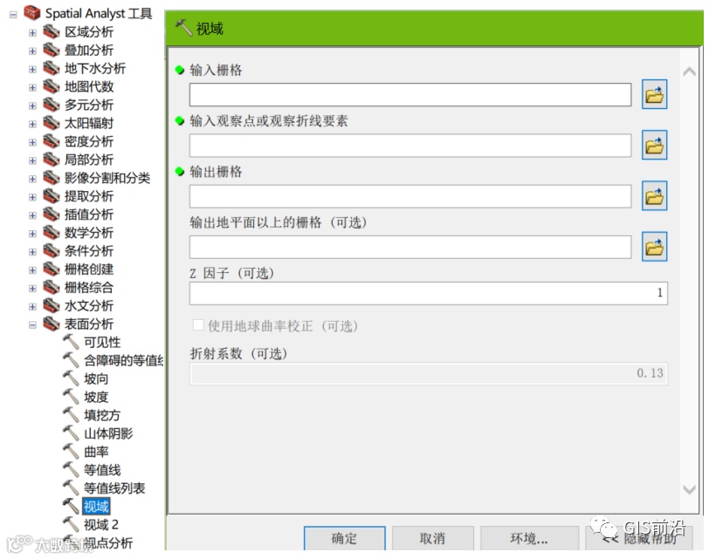Browse for 输入观察点或观察折线要素 file
This screenshot has height=559, width=709.
(x=654, y=145)
